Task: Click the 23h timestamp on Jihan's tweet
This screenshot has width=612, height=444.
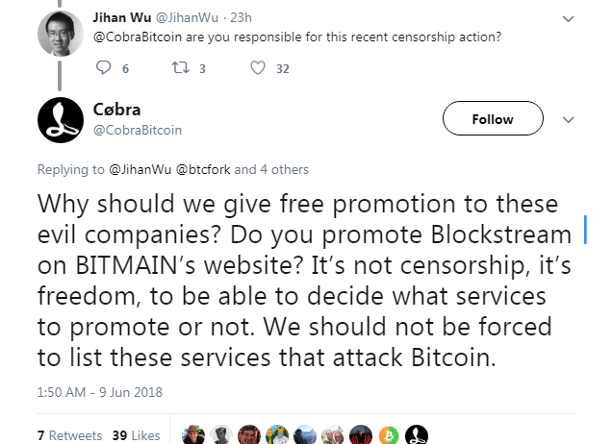Action: (240, 18)
